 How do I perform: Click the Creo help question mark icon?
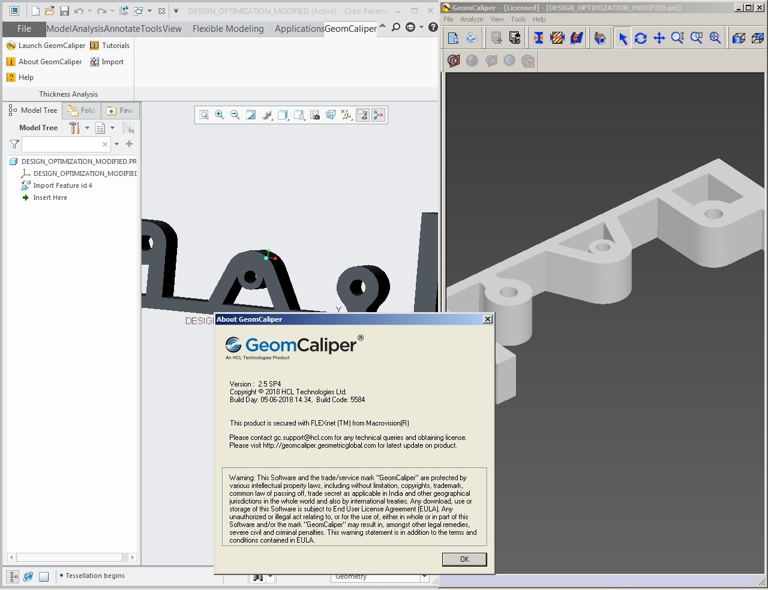433,28
